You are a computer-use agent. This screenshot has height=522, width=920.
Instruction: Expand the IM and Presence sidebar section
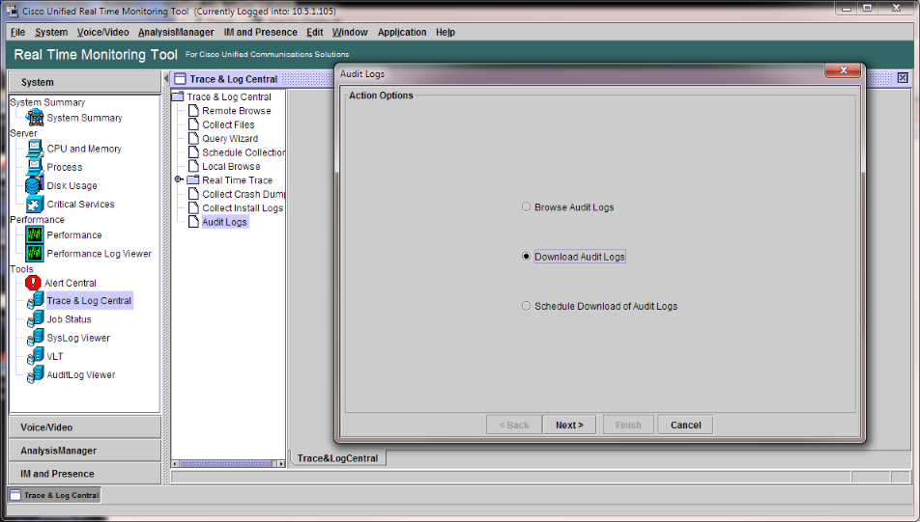(x=84, y=474)
